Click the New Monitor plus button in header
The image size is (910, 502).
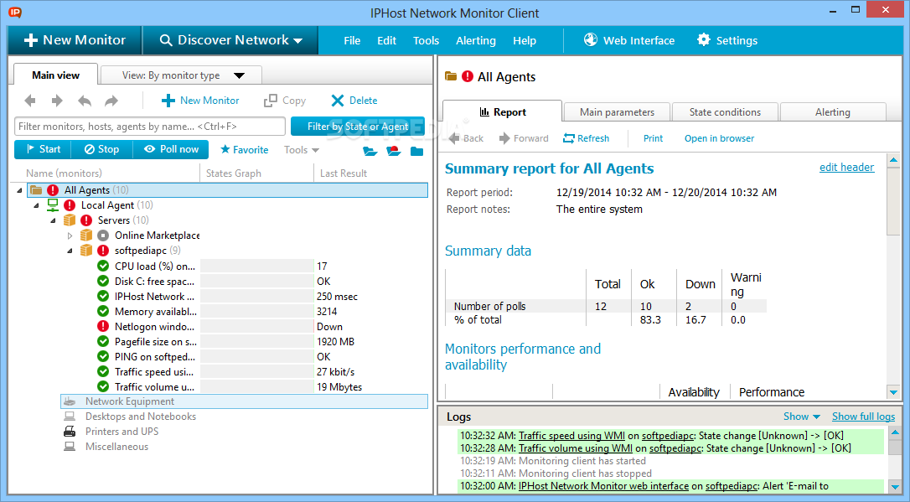75,40
